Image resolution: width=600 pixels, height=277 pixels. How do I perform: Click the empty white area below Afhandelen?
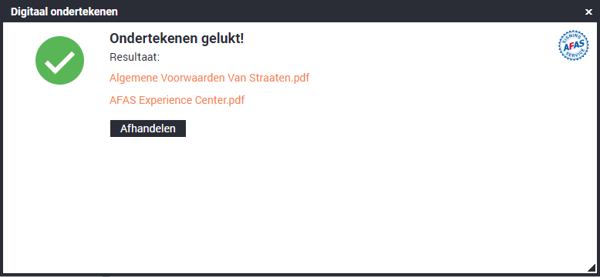tap(300, 204)
